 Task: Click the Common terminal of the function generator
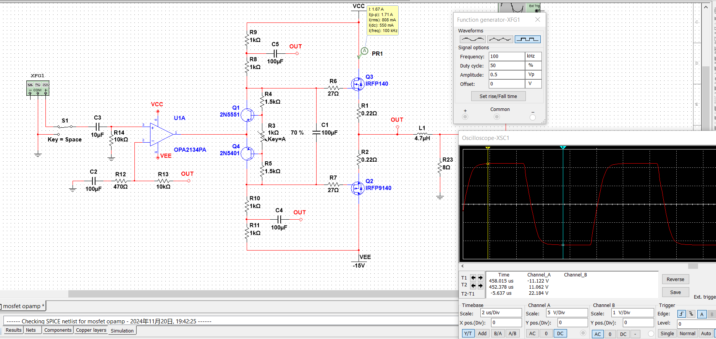496,117
